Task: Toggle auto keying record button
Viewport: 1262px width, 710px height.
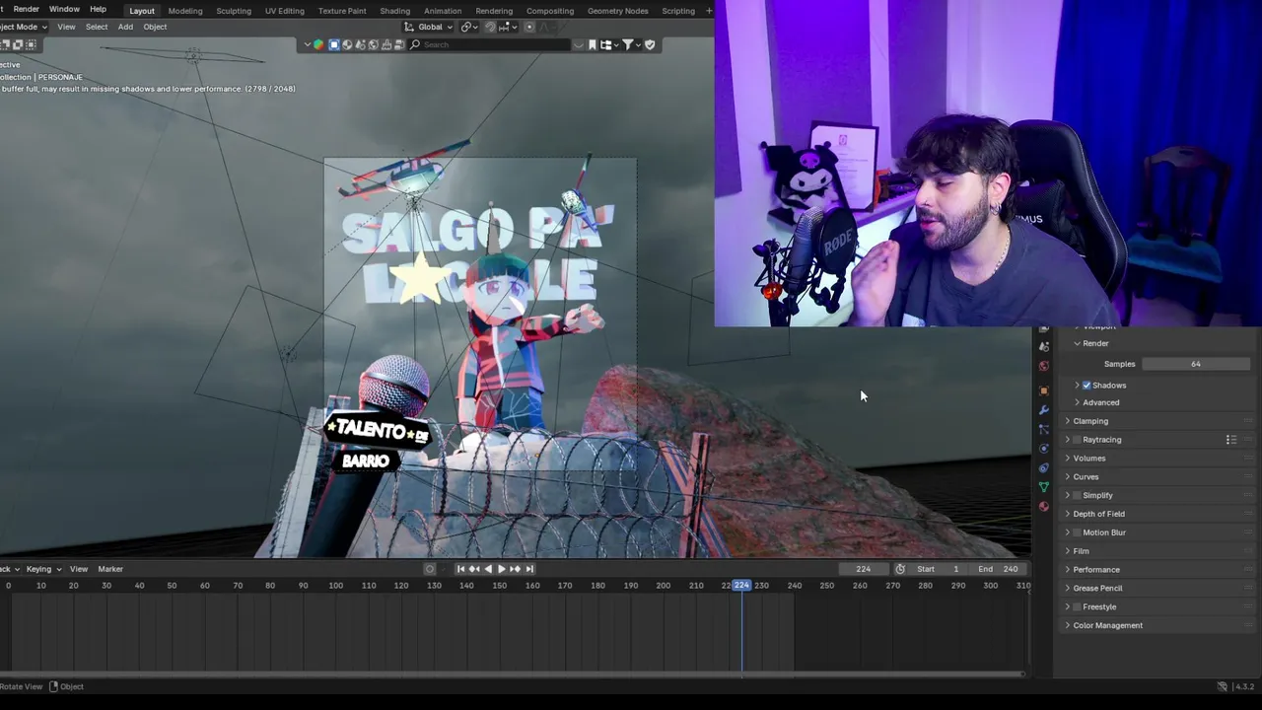Action: (429, 569)
